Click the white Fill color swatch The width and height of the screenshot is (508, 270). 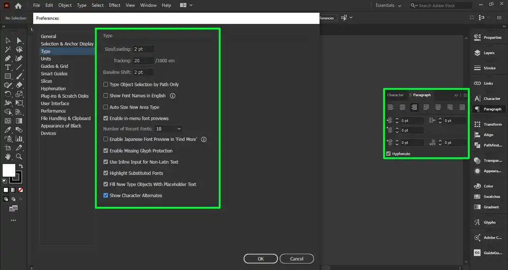[9, 170]
